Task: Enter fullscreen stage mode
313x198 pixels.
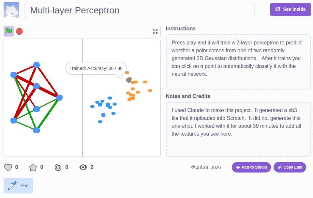Action: coord(155,31)
